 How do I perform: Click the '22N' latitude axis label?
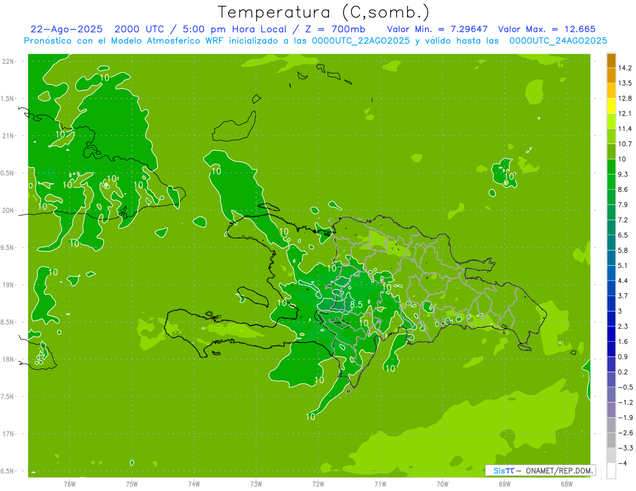8,61
